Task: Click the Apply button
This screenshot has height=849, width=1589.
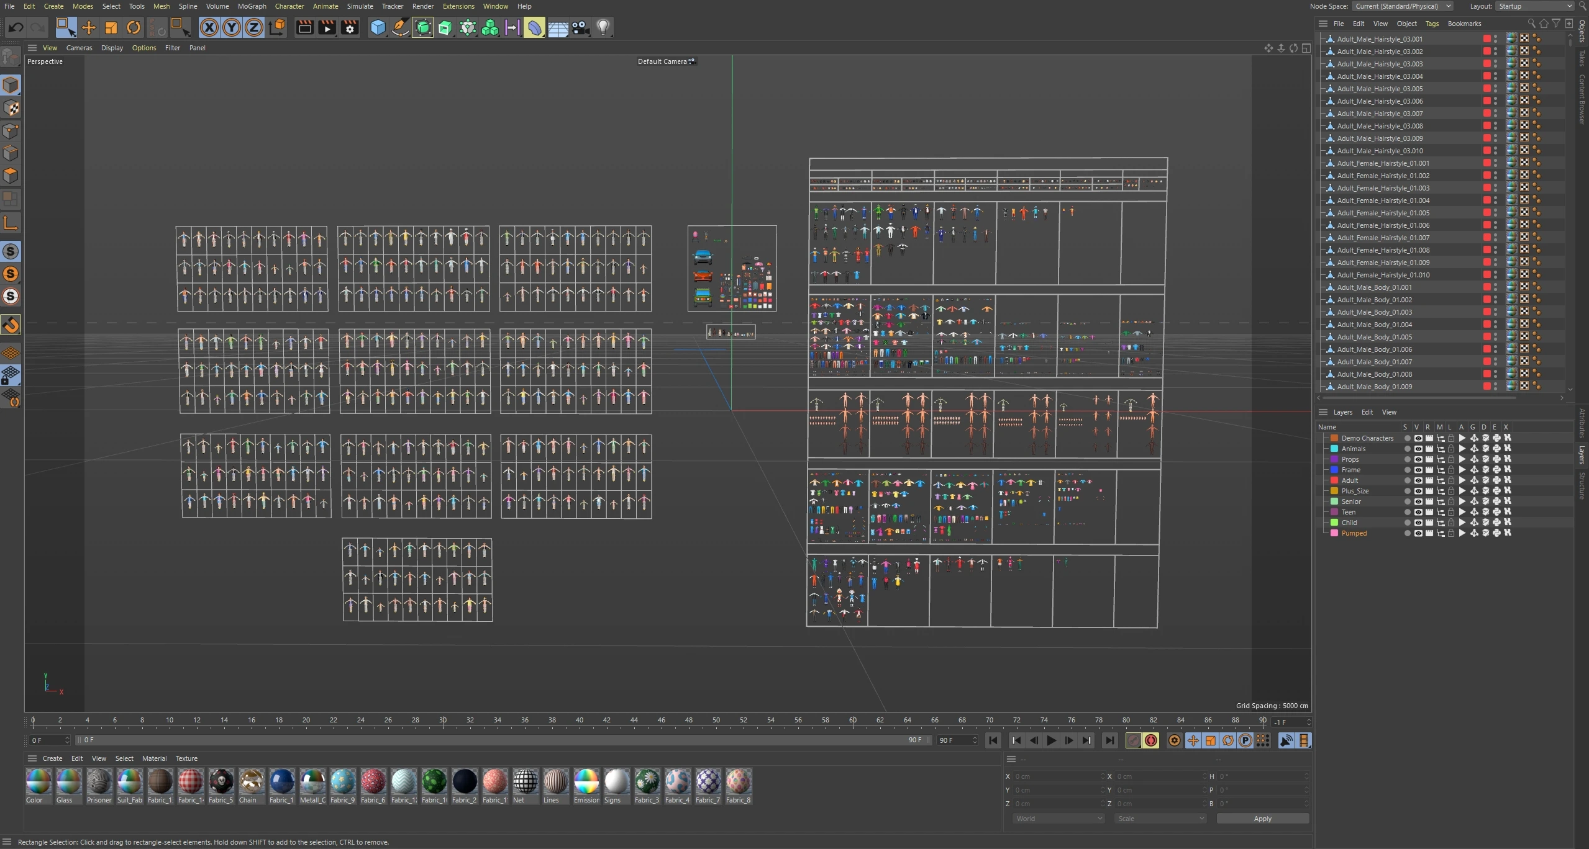Action: pos(1262,819)
